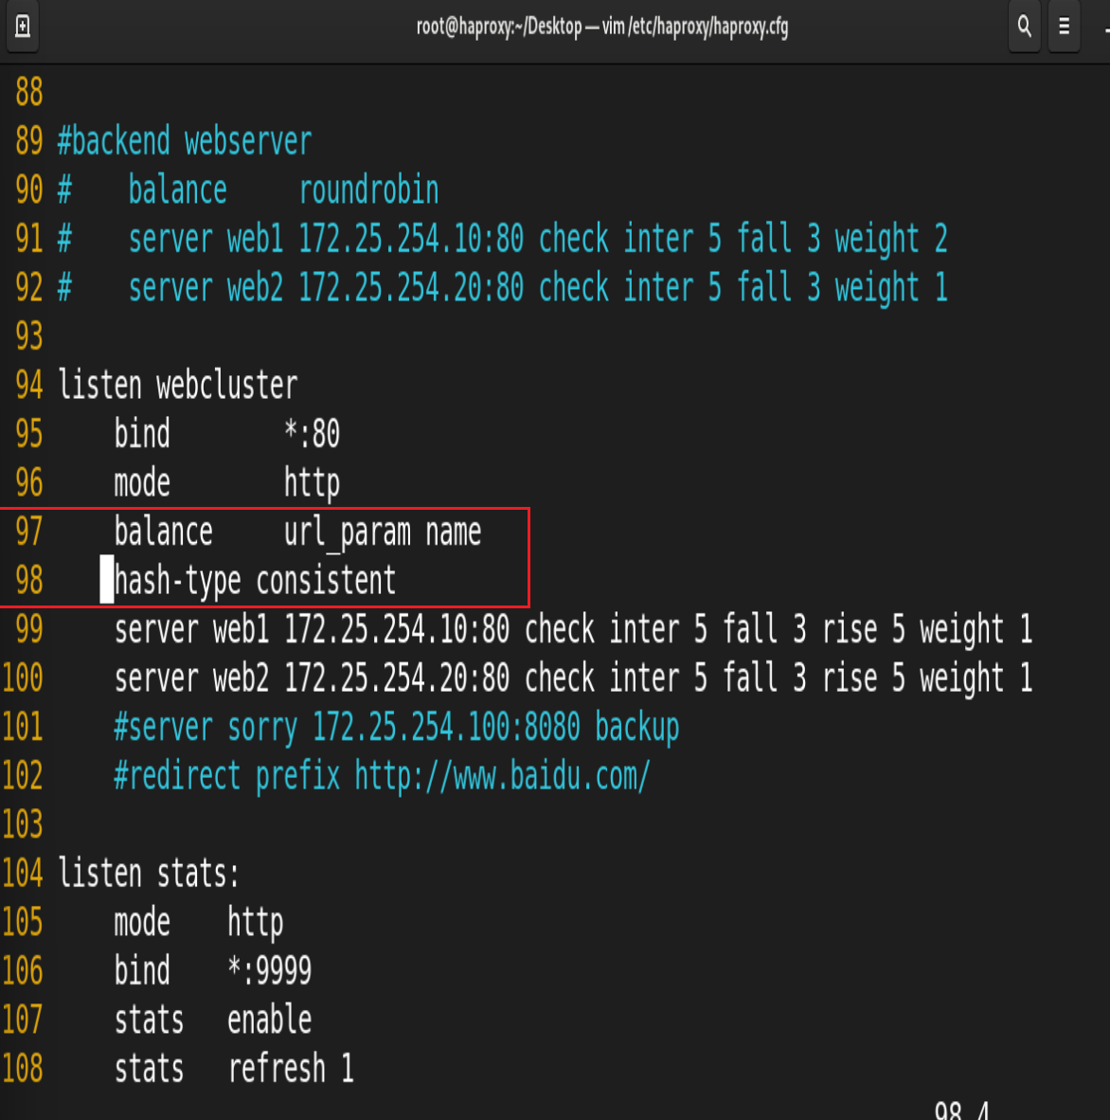Open a new terminal tab icon

tap(23, 27)
